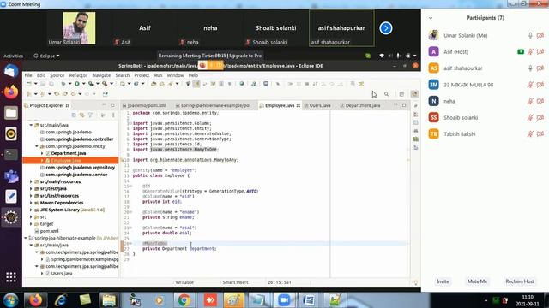Select com.springb.jpademo.repository package
The image size is (549, 308).
(x=80, y=168)
